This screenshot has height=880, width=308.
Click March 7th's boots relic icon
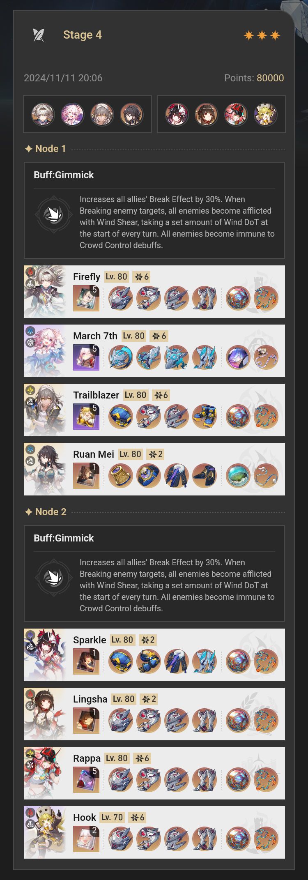point(205,357)
